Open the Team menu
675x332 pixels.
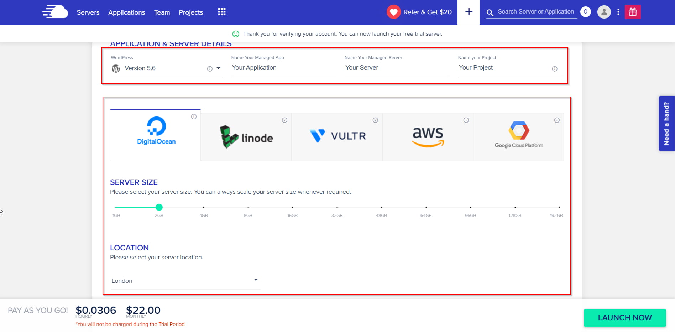(162, 12)
